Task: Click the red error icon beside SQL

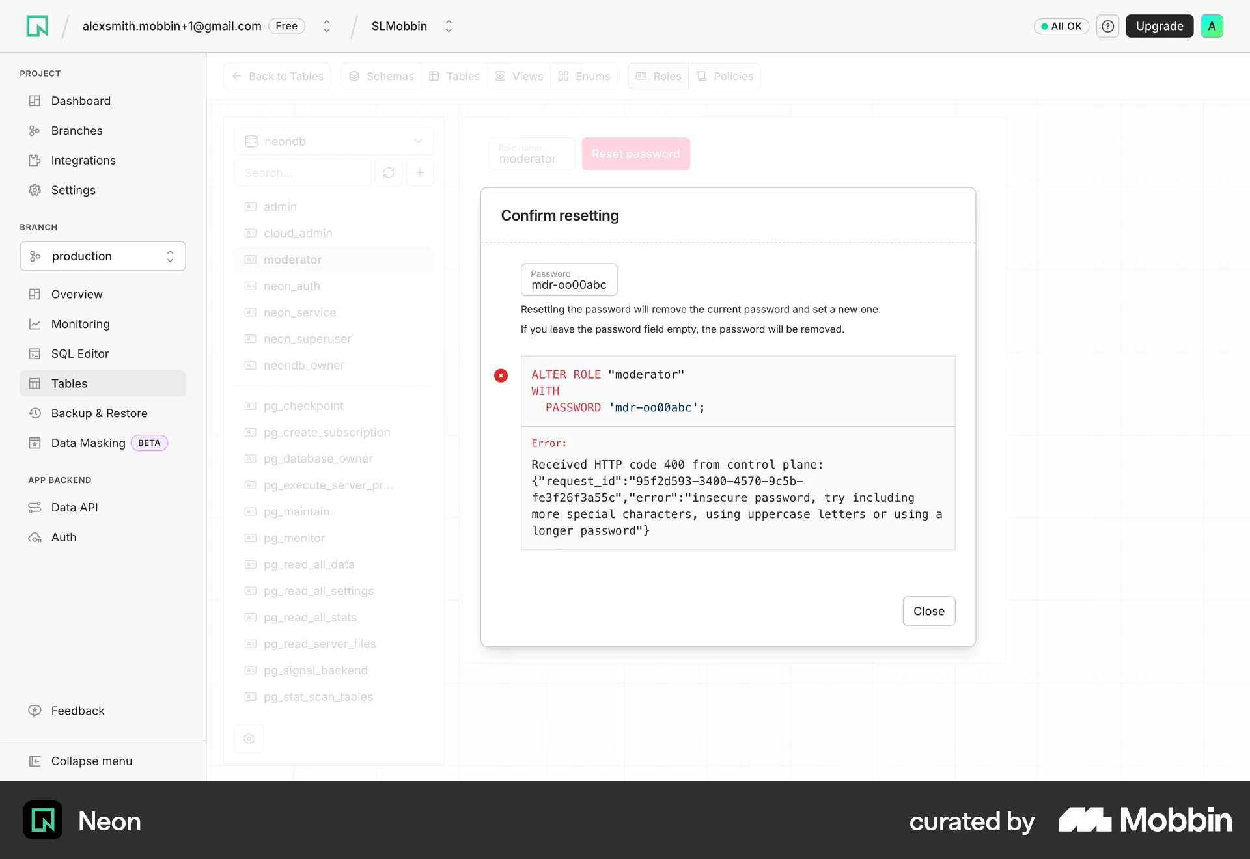Action: [501, 375]
